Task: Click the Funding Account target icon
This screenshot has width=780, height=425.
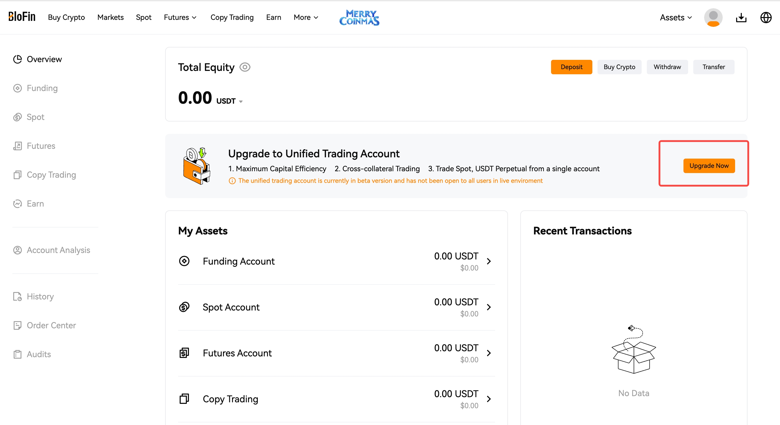Action: [x=184, y=261]
